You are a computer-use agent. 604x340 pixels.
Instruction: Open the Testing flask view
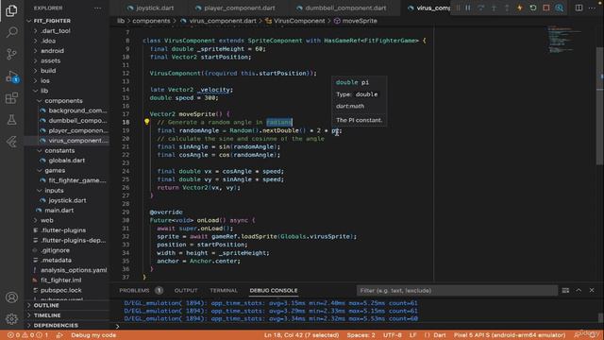tap(11, 120)
